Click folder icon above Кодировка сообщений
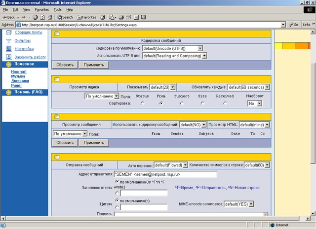This screenshot has height=229, width=316. pyautogui.click(x=57, y=33)
